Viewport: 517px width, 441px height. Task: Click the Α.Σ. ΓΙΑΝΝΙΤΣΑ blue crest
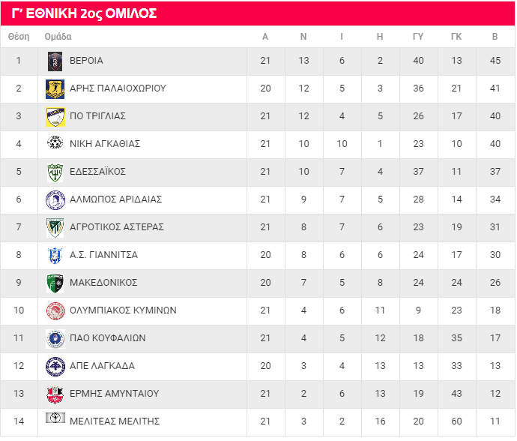click(55, 256)
